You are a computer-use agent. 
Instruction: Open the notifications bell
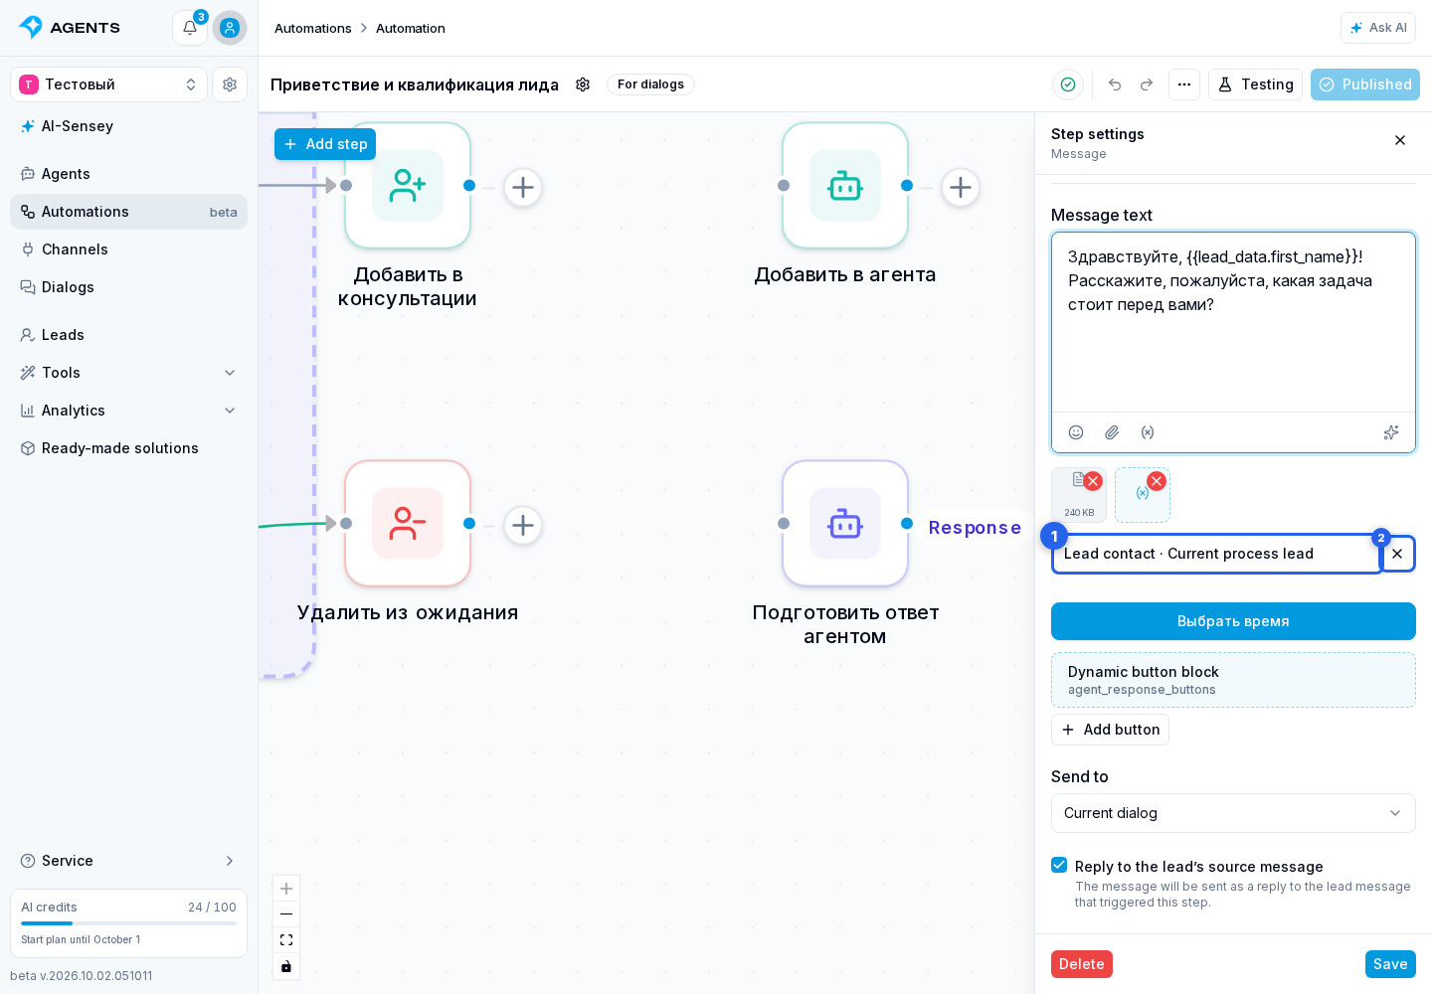pyautogui.click(x=190, y=28)
